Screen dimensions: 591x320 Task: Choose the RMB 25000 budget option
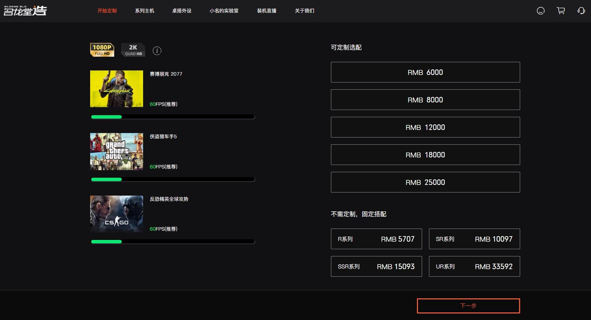click(425, 182)
